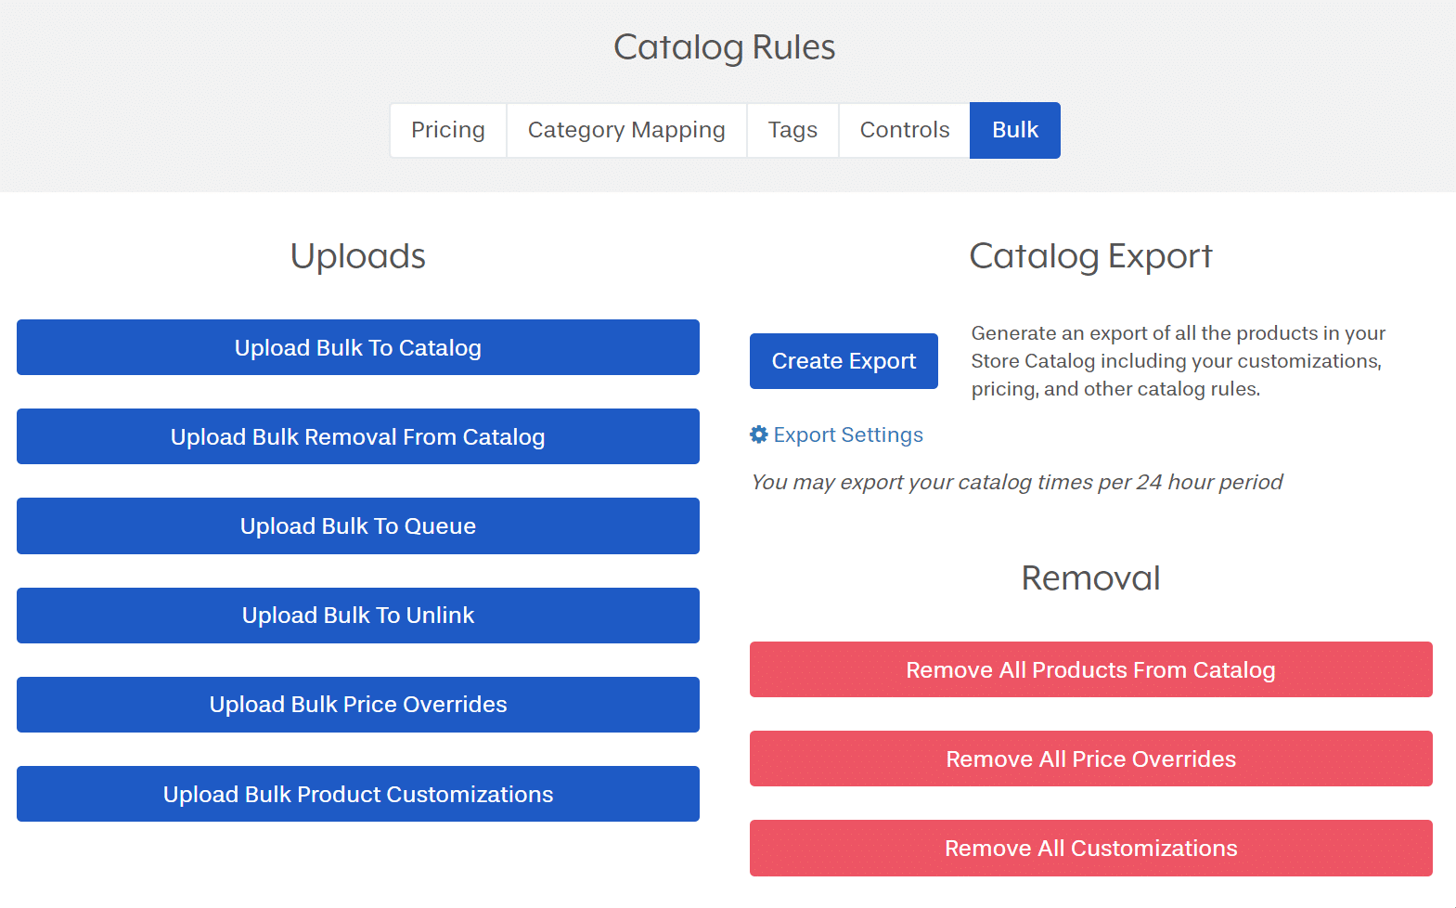The image size is (1456, 908).
Task: Open the Pricing tab
Action: click(x=448, y=130)
